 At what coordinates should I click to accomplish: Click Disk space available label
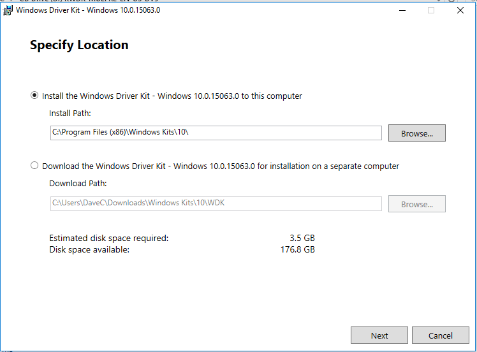point(89,250)
